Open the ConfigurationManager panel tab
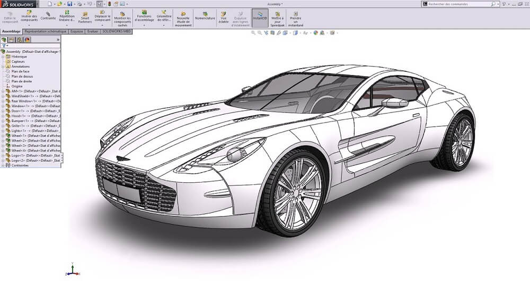This screenshot has height=281, width=530. click(20, 40)
